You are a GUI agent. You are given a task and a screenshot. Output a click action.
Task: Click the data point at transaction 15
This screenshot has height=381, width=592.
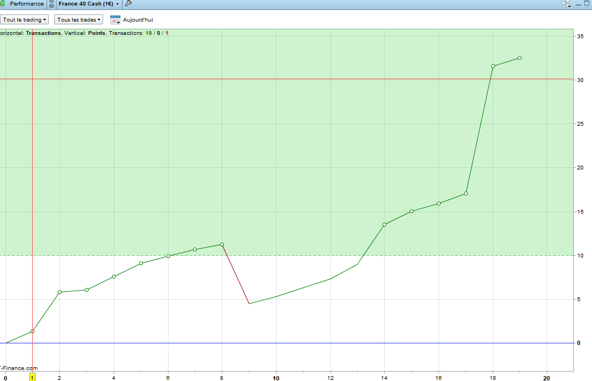click(x=411, y=211)
